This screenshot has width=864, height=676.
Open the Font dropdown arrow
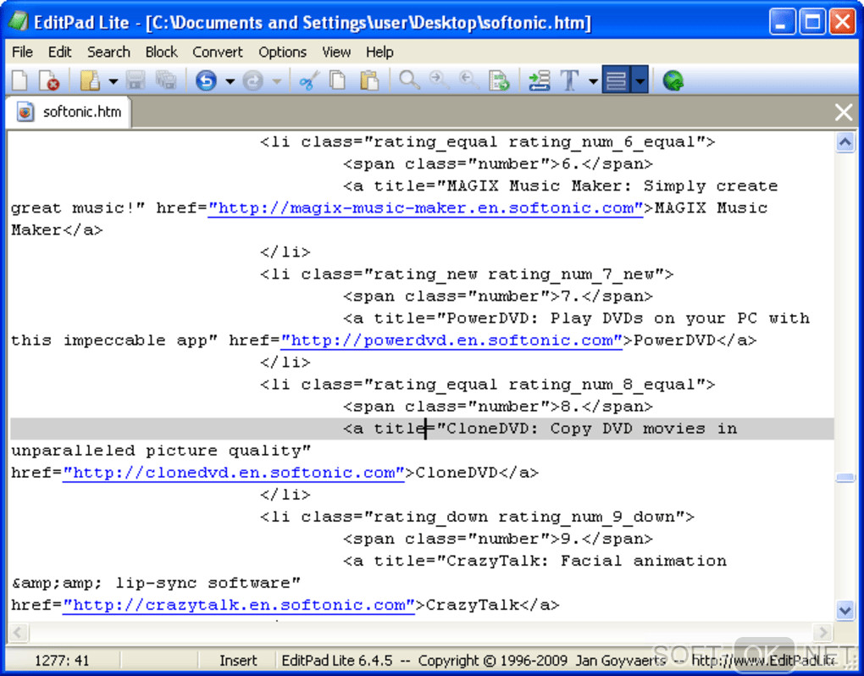coord(593,81)
